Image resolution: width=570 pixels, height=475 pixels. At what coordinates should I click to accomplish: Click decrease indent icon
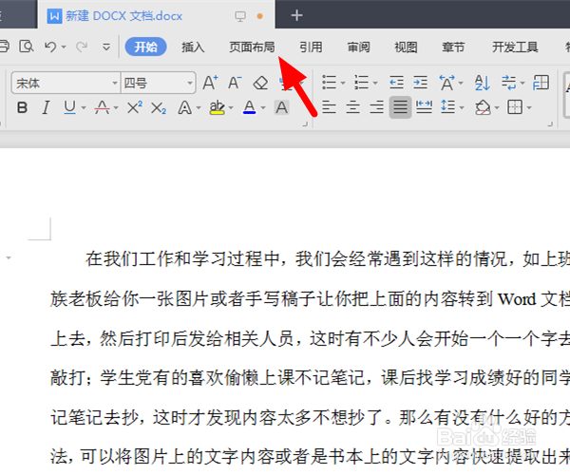(x=396, y=83)
